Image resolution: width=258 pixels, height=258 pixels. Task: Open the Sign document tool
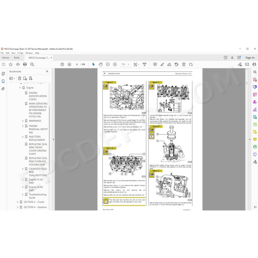pyautogui.click(x=169, y=64)
